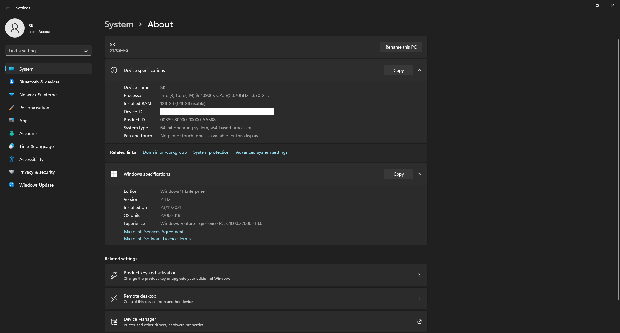Image resolution: width=620 pixels, height=333 pixels.
Task: Restore down the Settings window
Action: (x=597, y=5)
